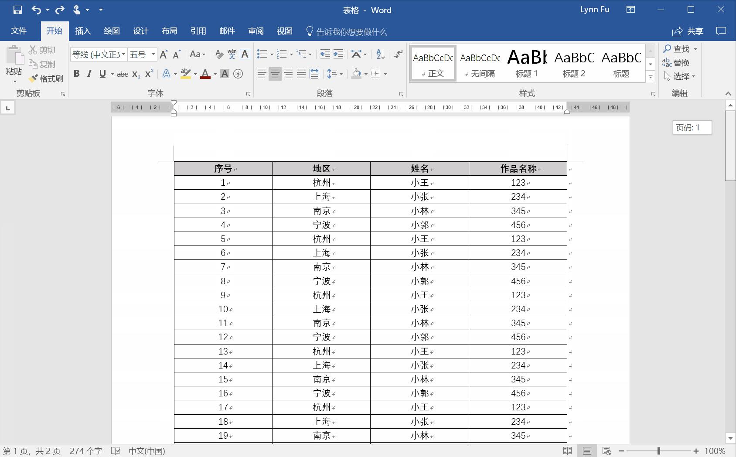Apply superscript formatting

point(149,73)
